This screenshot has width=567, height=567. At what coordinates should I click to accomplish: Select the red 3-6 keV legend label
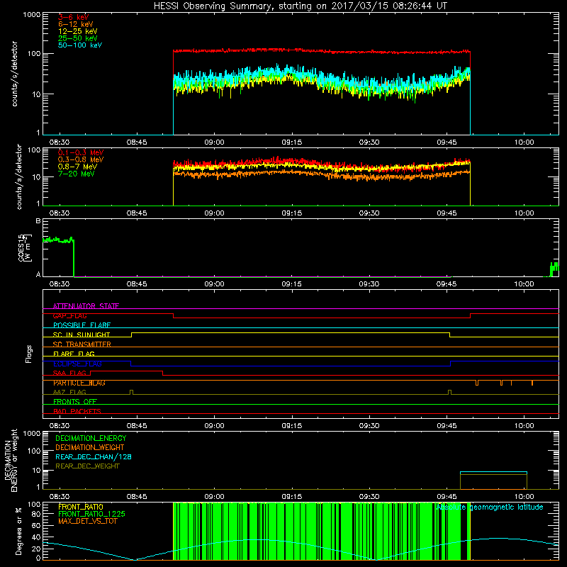[x=74, y=17]
